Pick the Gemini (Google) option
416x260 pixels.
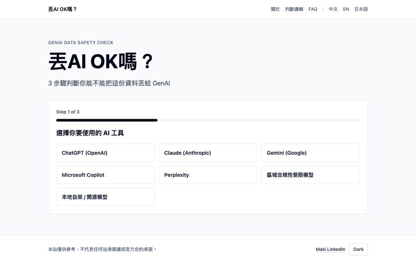(310, 153)
